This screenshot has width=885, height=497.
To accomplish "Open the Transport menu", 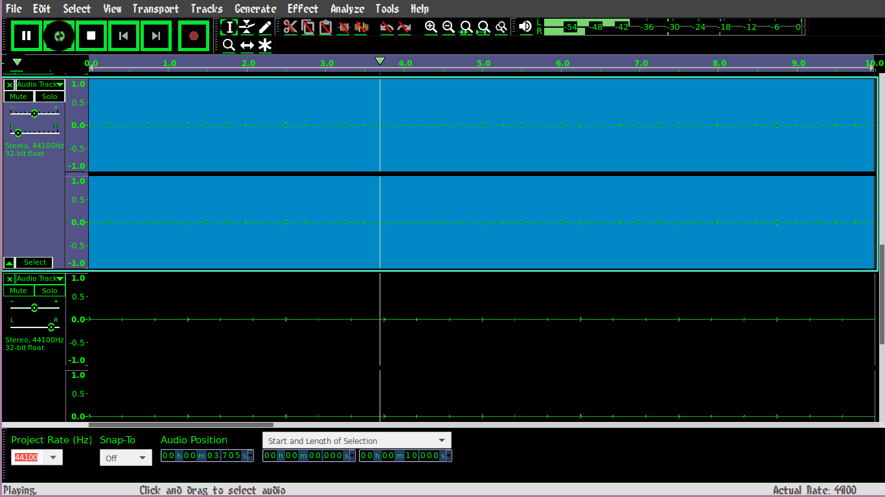I will coord(155,8).
